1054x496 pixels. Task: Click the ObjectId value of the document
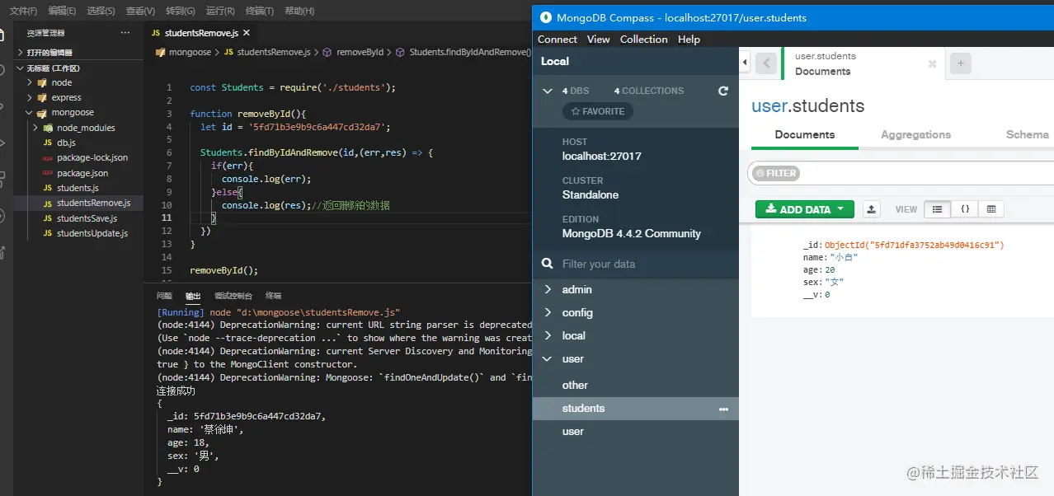pos(915,245)
